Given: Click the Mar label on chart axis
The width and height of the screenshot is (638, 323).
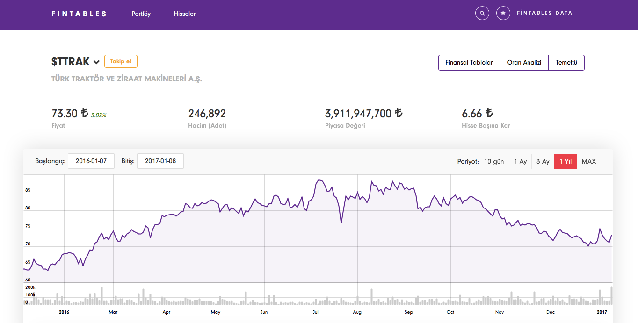Looking at the screenshot, I should pyautogui.click(x=113, y=312).
